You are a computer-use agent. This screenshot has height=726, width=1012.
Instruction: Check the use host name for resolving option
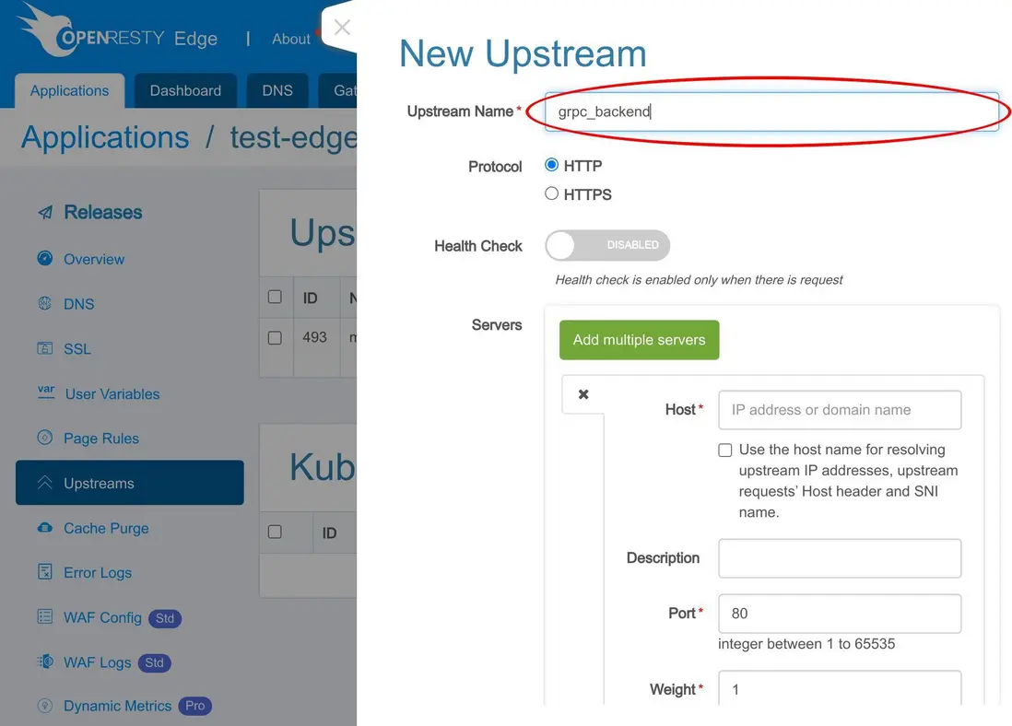click(725, 450)
